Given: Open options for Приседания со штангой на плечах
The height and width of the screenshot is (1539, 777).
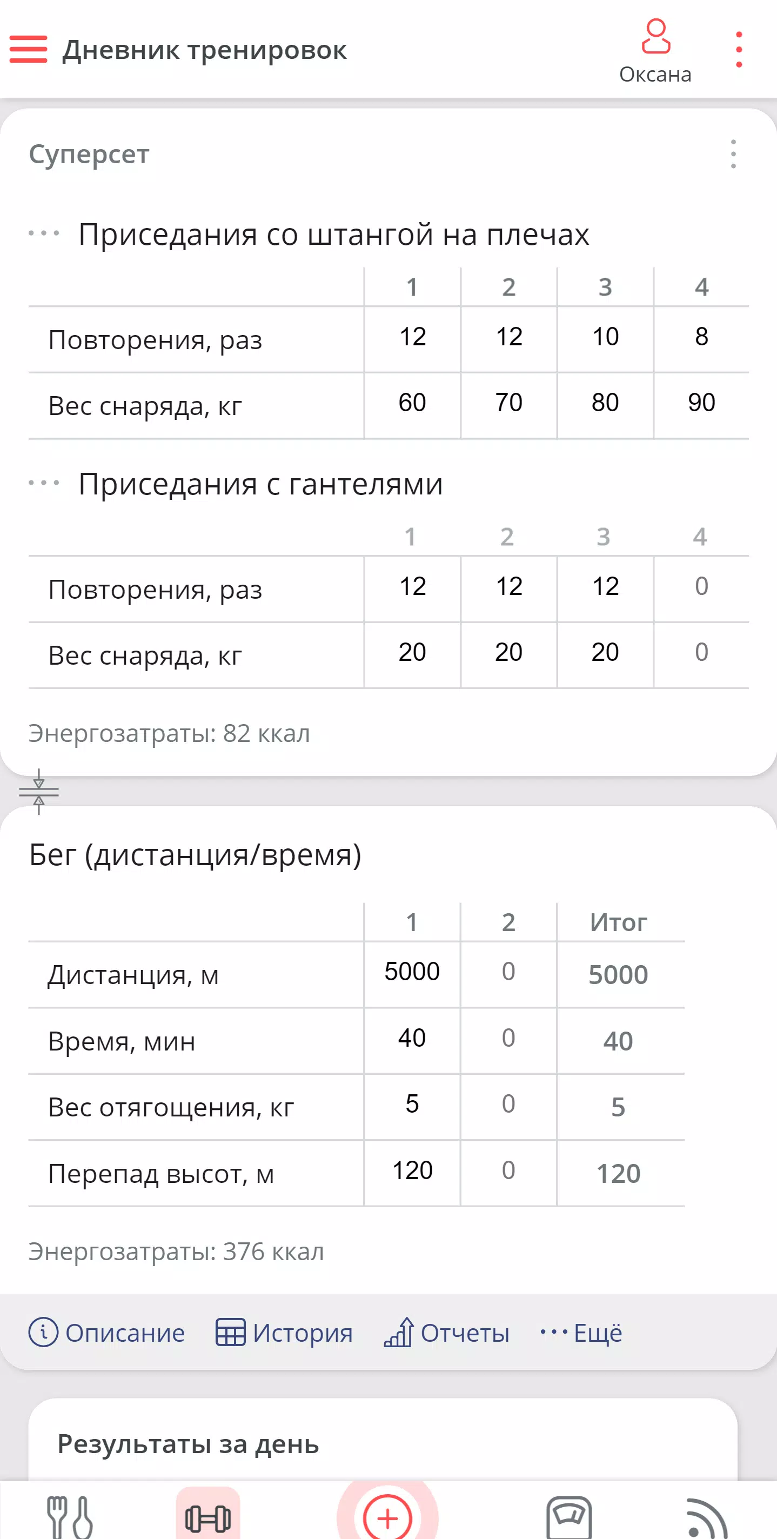Looking at the screenshot, I should [x=44, y=233].
